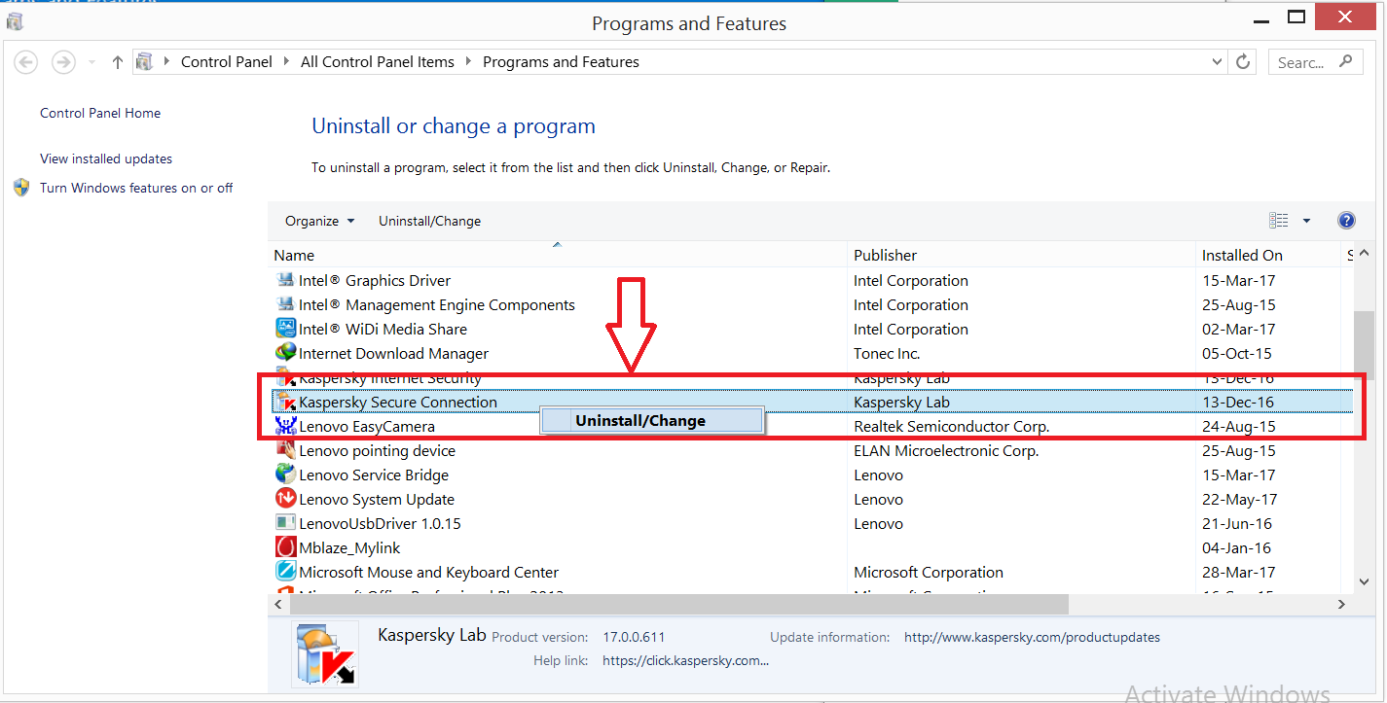1387x703 pixels.
Task: Click Tonec Inc. publisher cell
Action: tap(887, 353)
